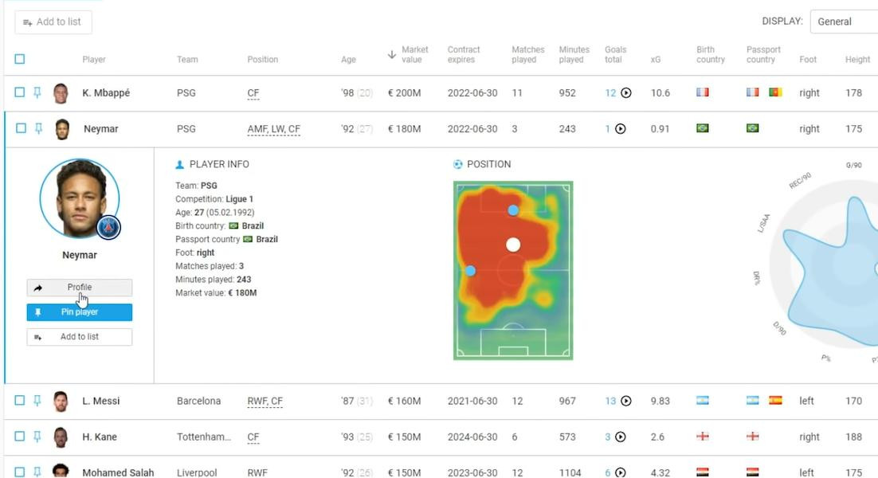Click K. Mbappé's avatar thumbnail
878x478 pixels.
coord(61,93)
